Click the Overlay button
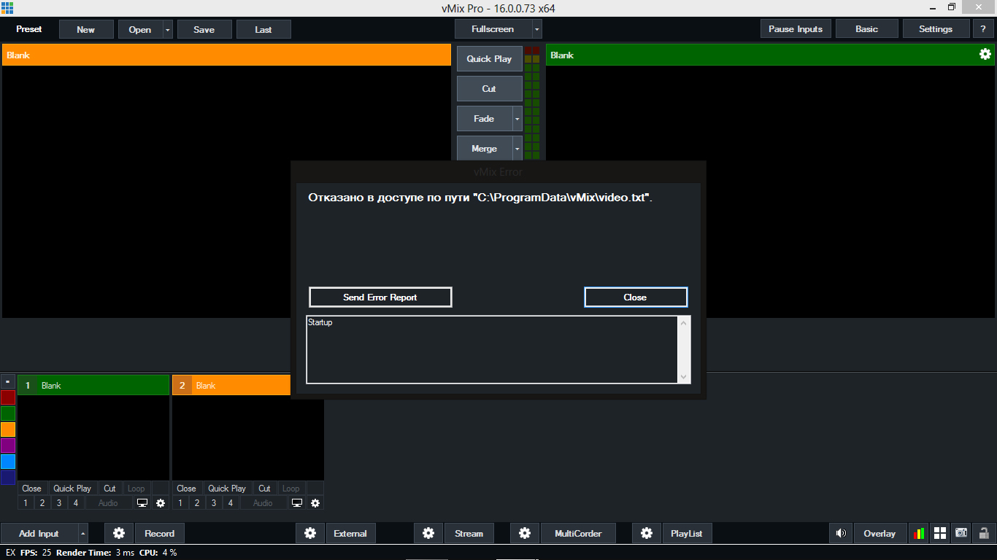 [x=879, y=533]
